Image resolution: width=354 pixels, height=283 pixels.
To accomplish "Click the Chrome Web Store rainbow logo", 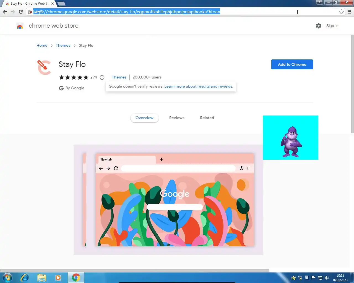I will 20,26.
